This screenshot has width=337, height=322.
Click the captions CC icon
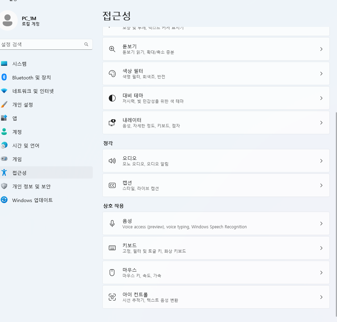point(112,185)
